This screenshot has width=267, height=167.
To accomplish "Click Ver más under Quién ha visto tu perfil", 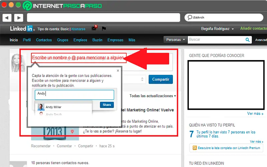I will (x=256, y=142).
